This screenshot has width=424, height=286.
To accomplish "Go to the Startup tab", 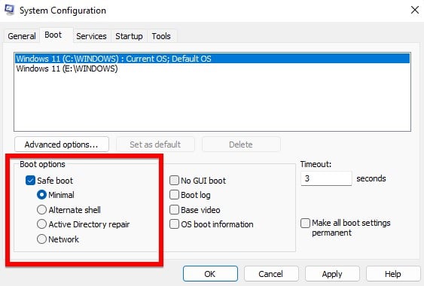I will [x=129, y=36].
